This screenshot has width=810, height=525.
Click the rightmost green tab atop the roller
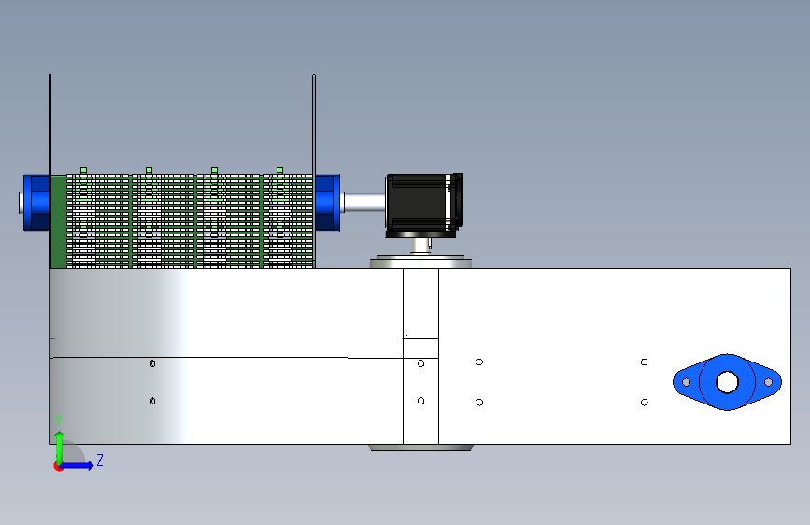(x=279, y=170)
